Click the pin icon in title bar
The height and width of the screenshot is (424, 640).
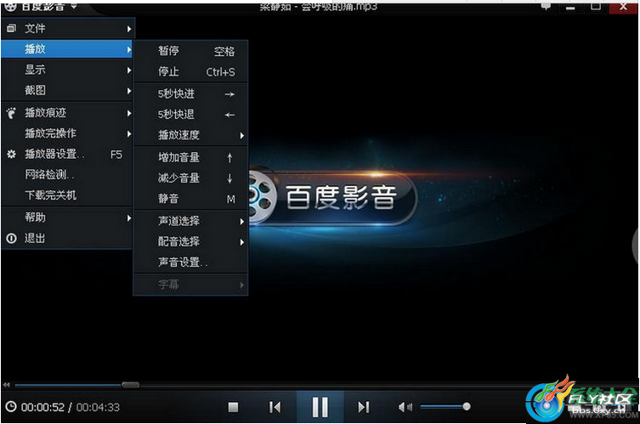546,7
